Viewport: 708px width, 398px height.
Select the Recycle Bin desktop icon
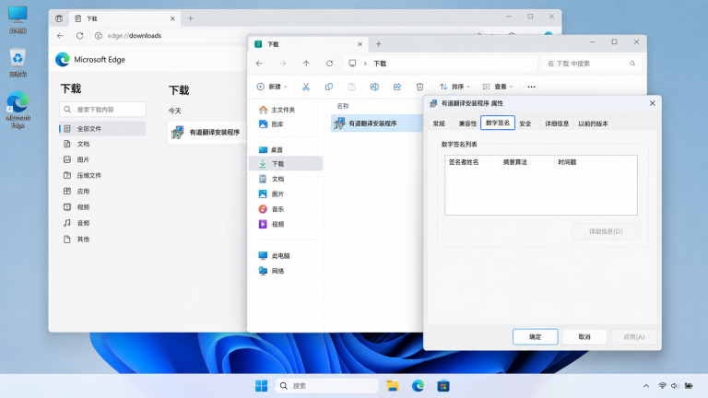pos(18,63)
